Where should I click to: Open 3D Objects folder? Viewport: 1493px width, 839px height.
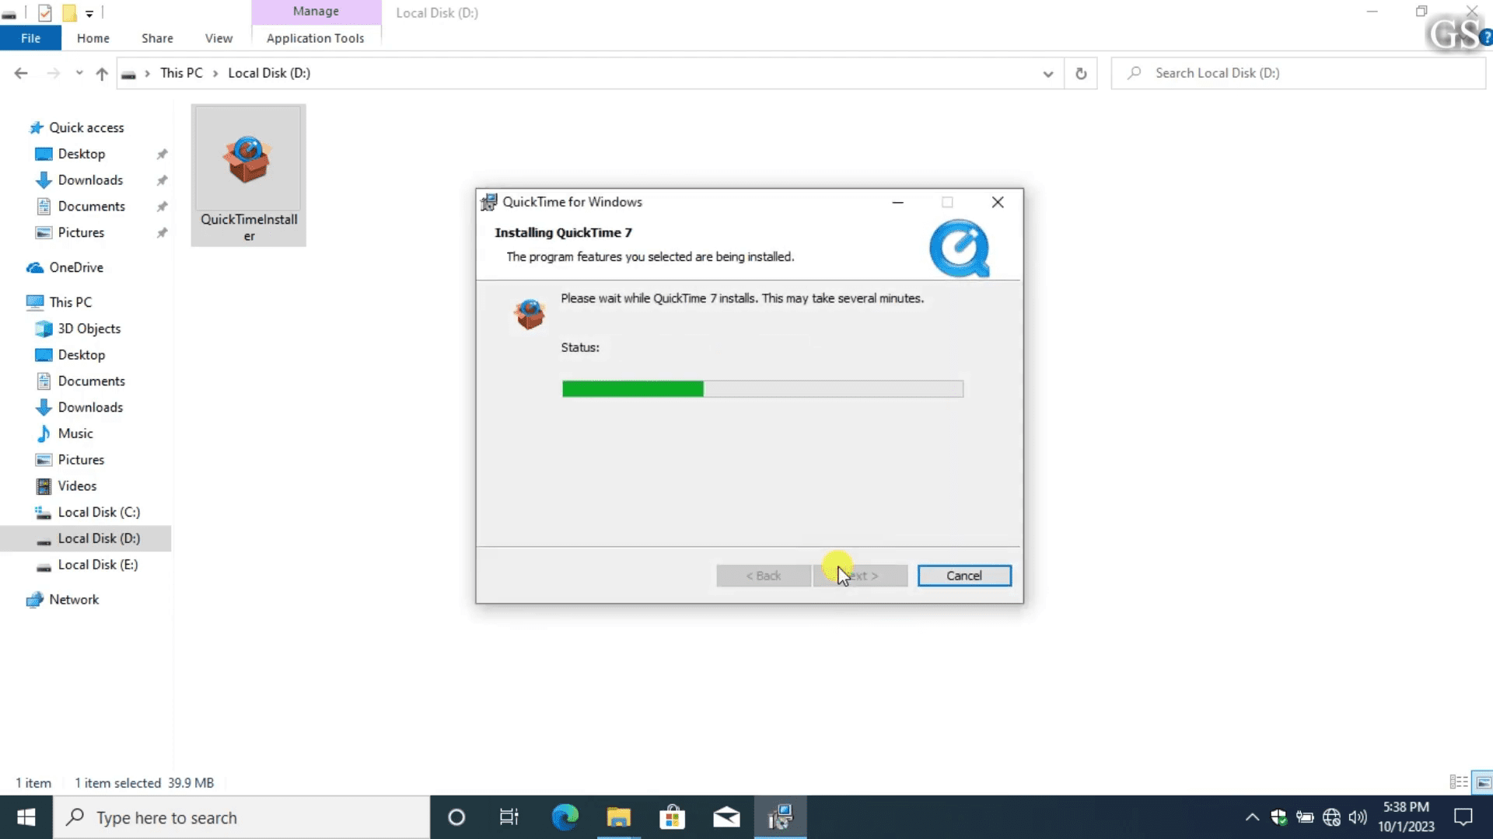pos(89,329)
